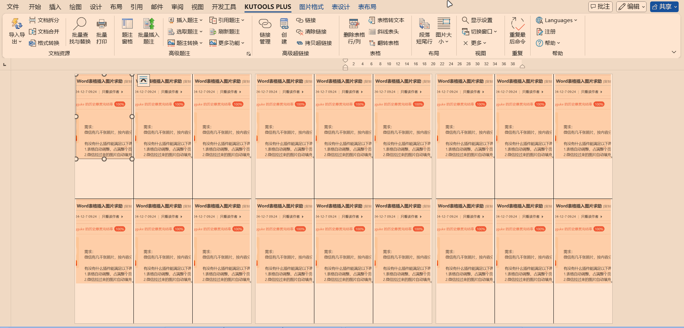Click the 批注 Comments button

(600, 6)
